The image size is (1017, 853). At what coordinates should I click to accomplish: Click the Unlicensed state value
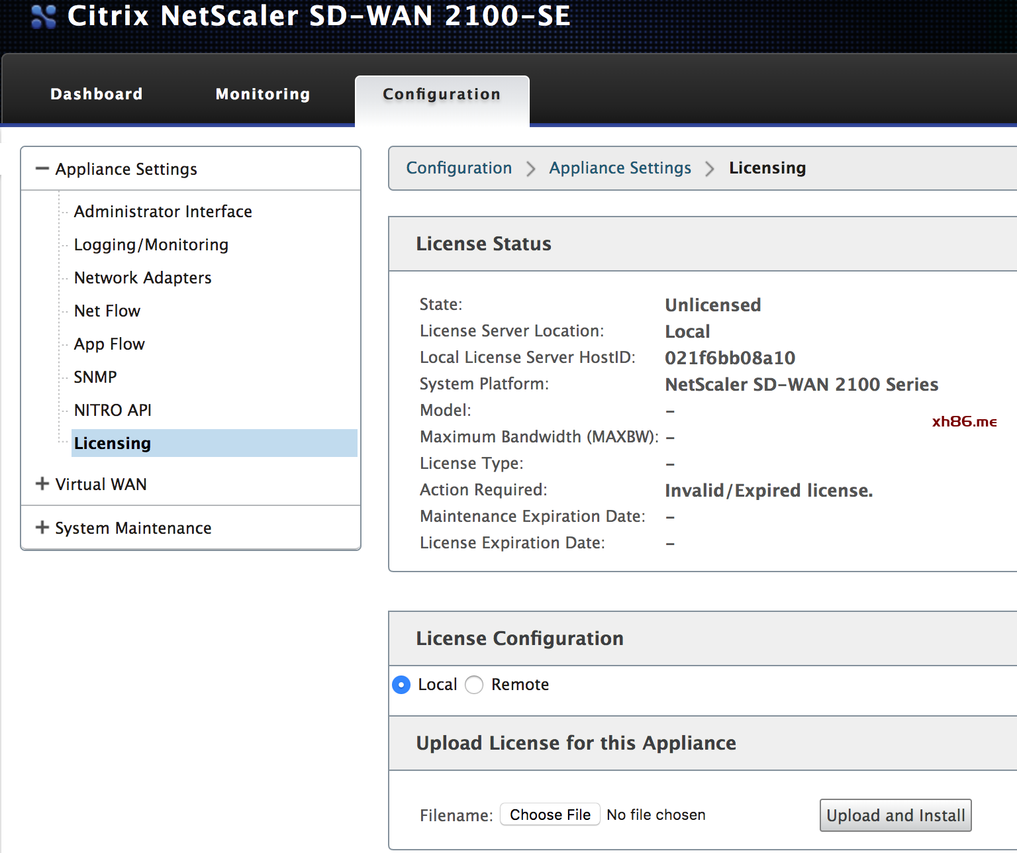[713, 305]
